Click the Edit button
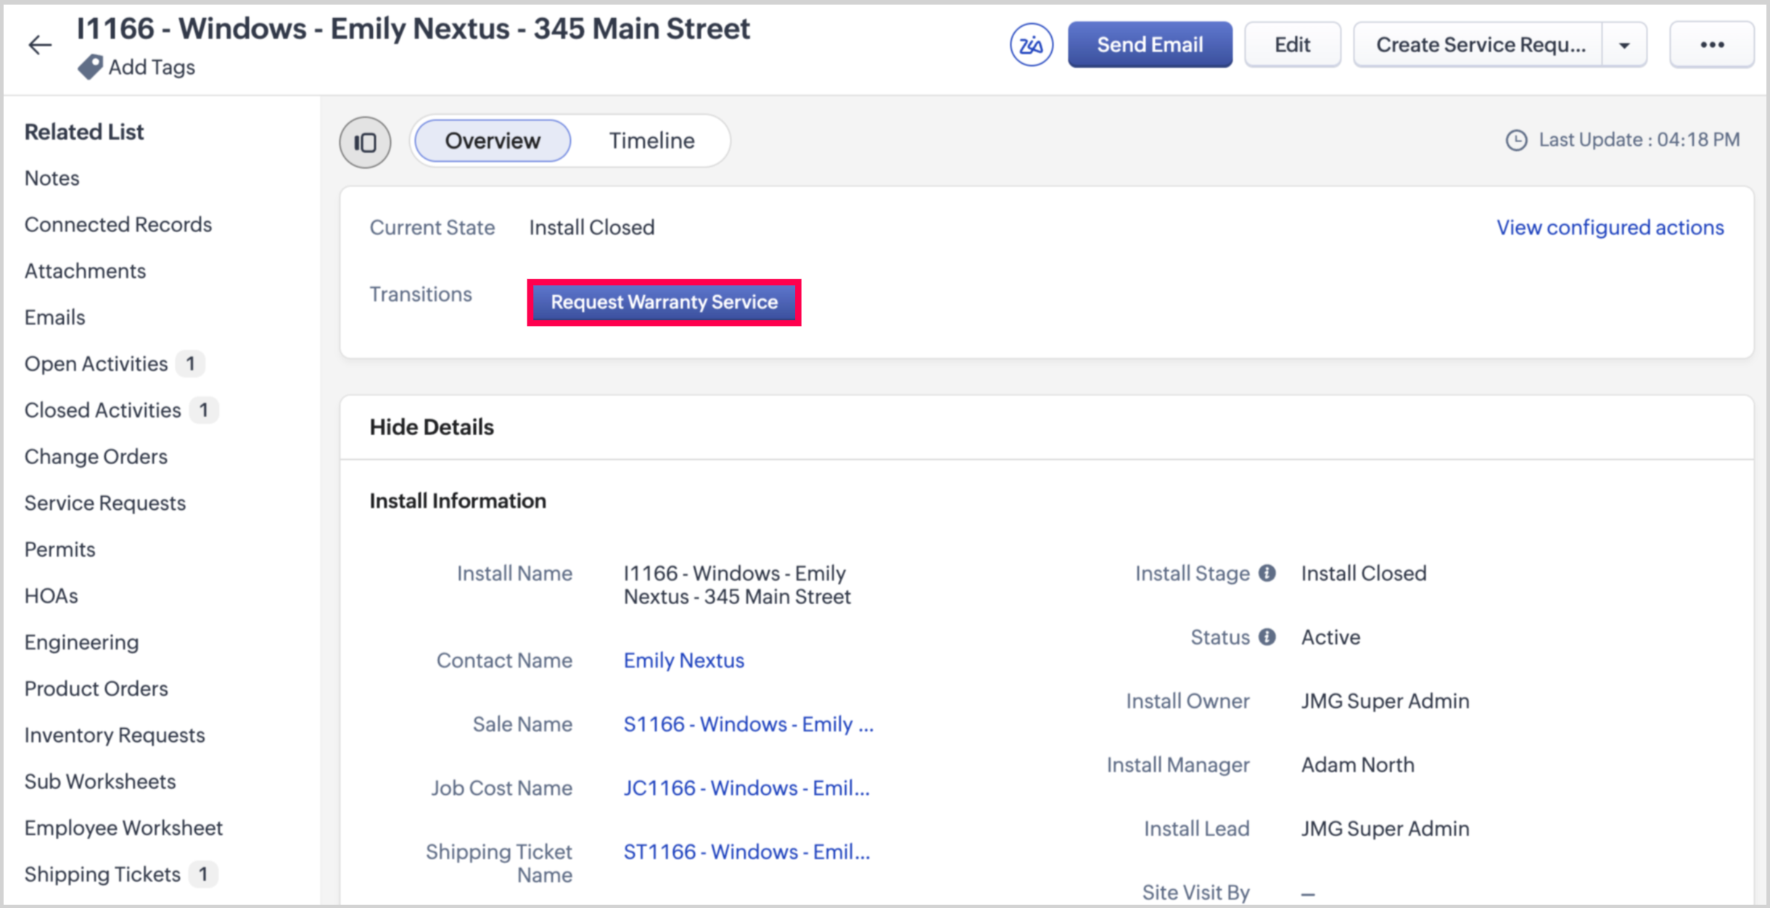 point(1292,45)
